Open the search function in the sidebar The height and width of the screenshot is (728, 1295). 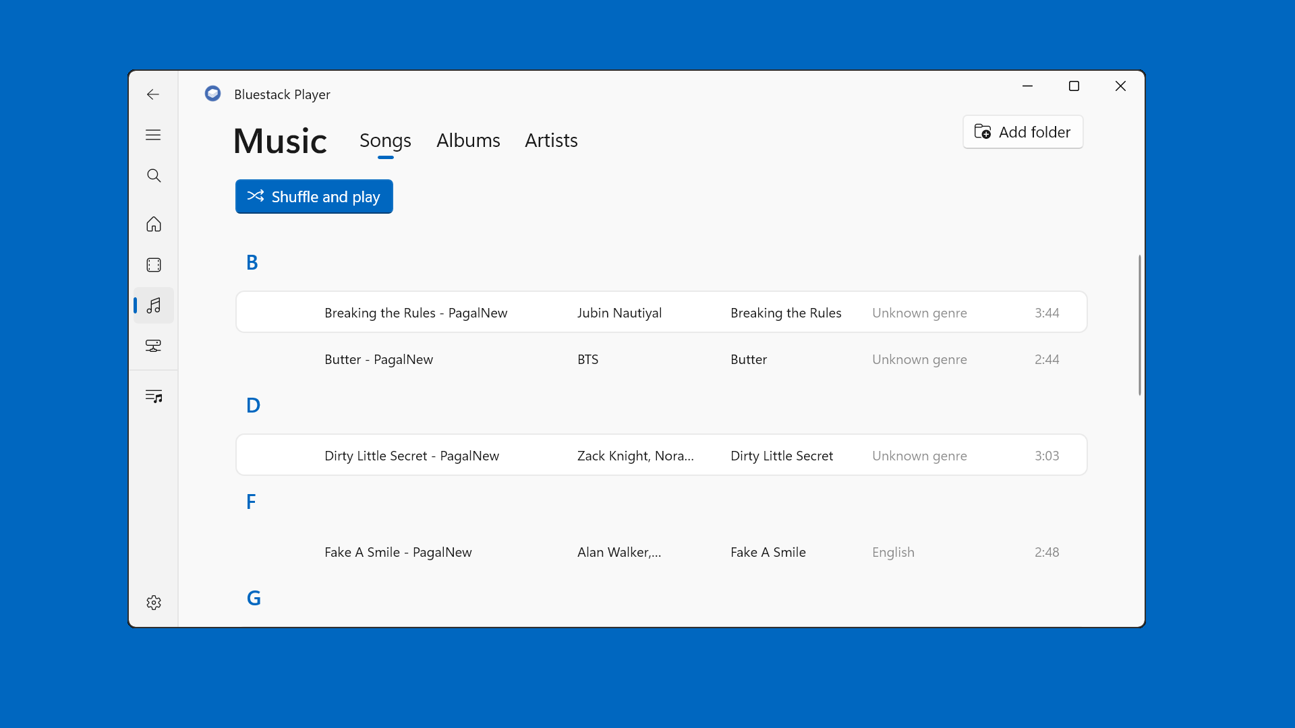pyautogui.click(x=154, y=175)
